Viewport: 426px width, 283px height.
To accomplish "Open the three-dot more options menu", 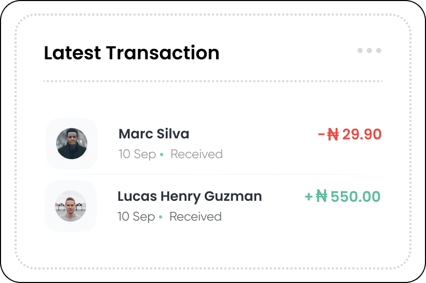I will (x=369, y=50).
